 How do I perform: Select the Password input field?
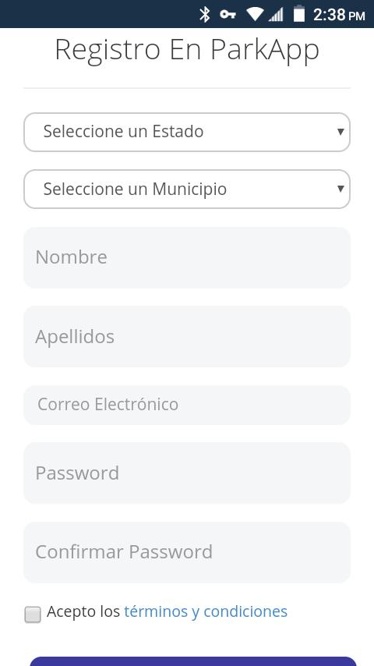[187, 473]
